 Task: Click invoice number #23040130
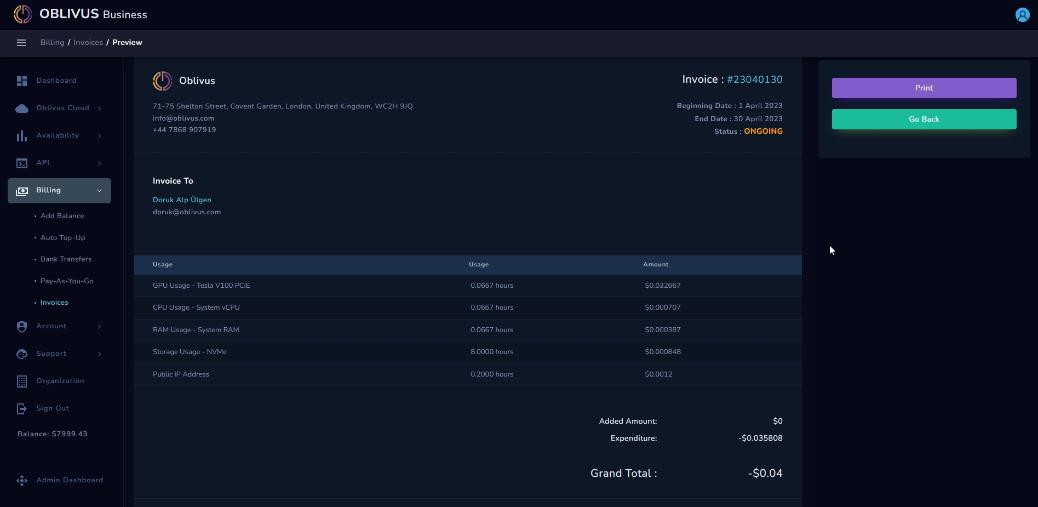754,79
